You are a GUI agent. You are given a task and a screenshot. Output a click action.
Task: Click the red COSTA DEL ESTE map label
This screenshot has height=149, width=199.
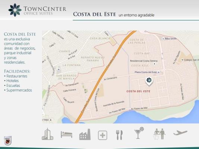pyautogui.click(x=139, y=91)
